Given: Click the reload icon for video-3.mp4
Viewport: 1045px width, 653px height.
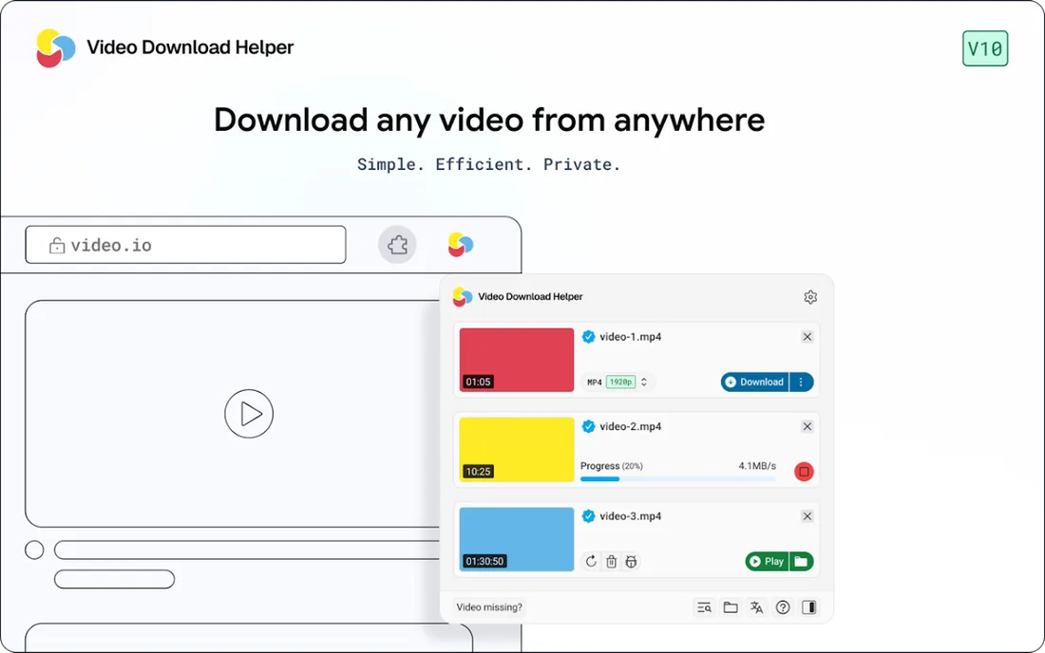Looking at the screenshot, I should click(x=591, y=562).
